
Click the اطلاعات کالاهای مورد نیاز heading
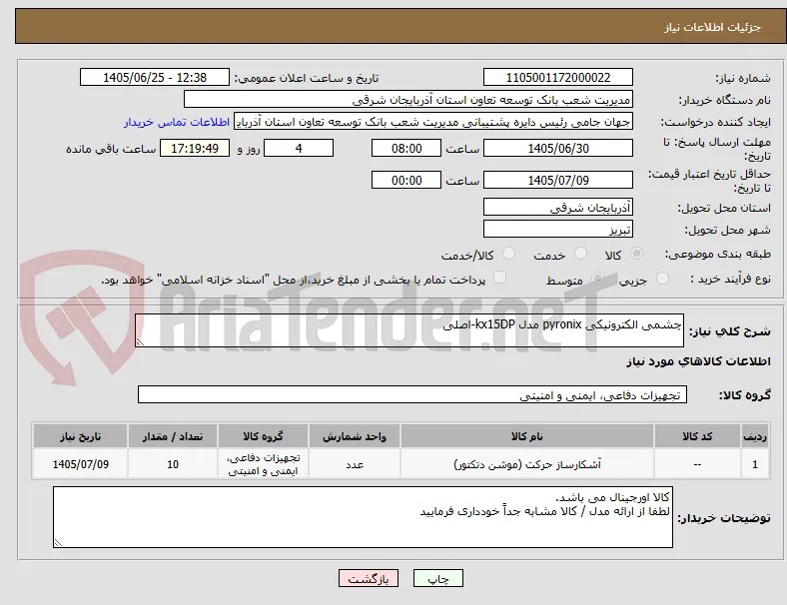coord(698,361)
